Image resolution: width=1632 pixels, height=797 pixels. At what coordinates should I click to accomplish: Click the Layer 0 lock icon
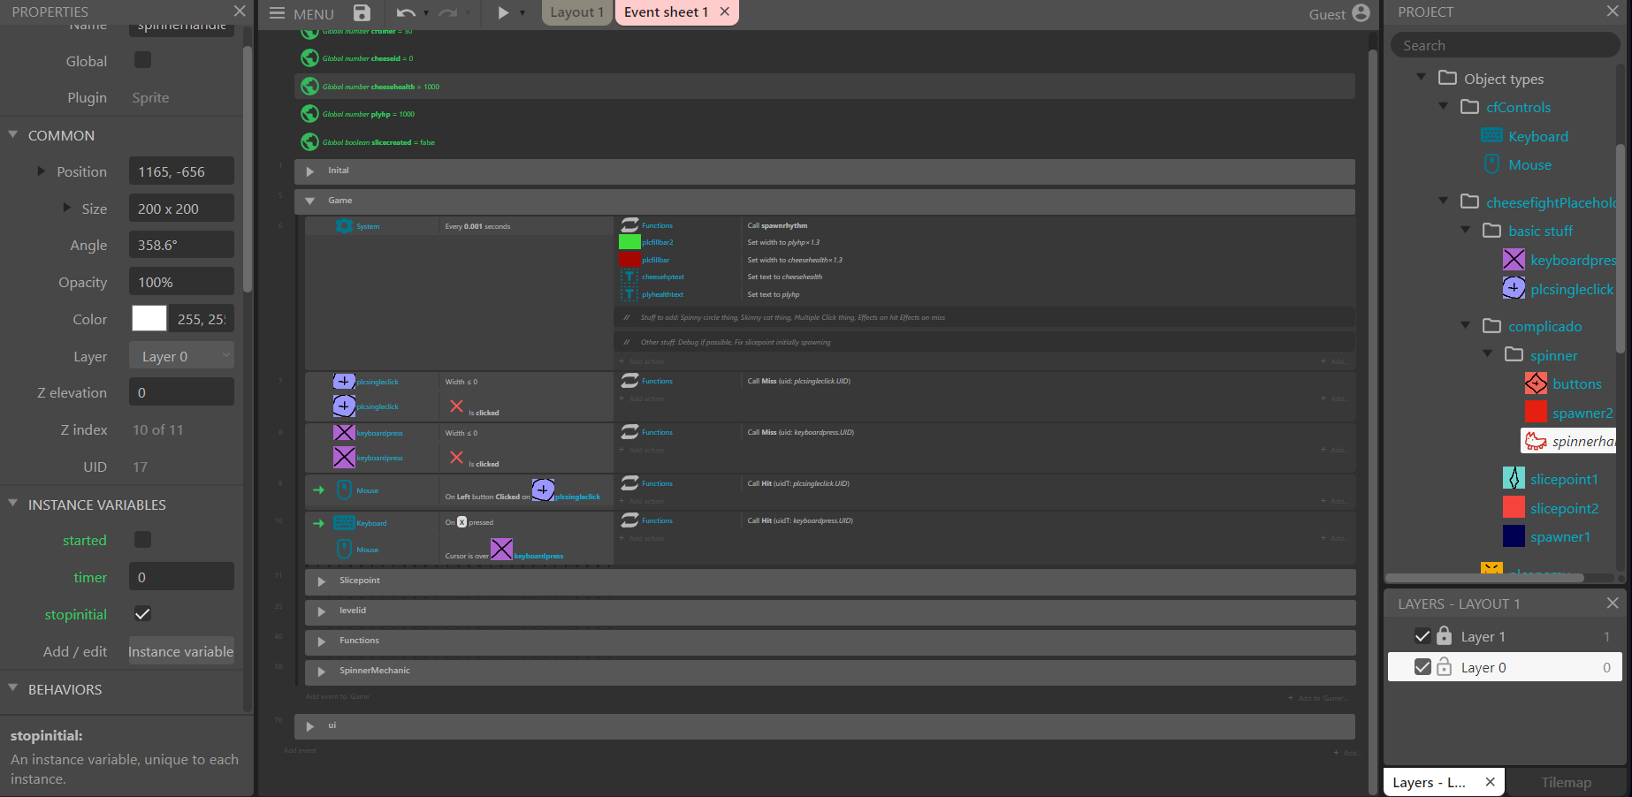click(1444, 667)
